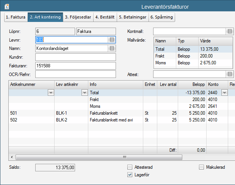
Task: Click the empty Kundnr field
Action: pos(75,57)
